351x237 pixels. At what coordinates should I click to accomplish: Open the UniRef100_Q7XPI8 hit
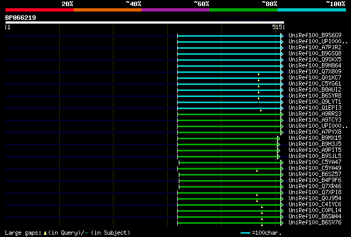click(x=315, y=193)
